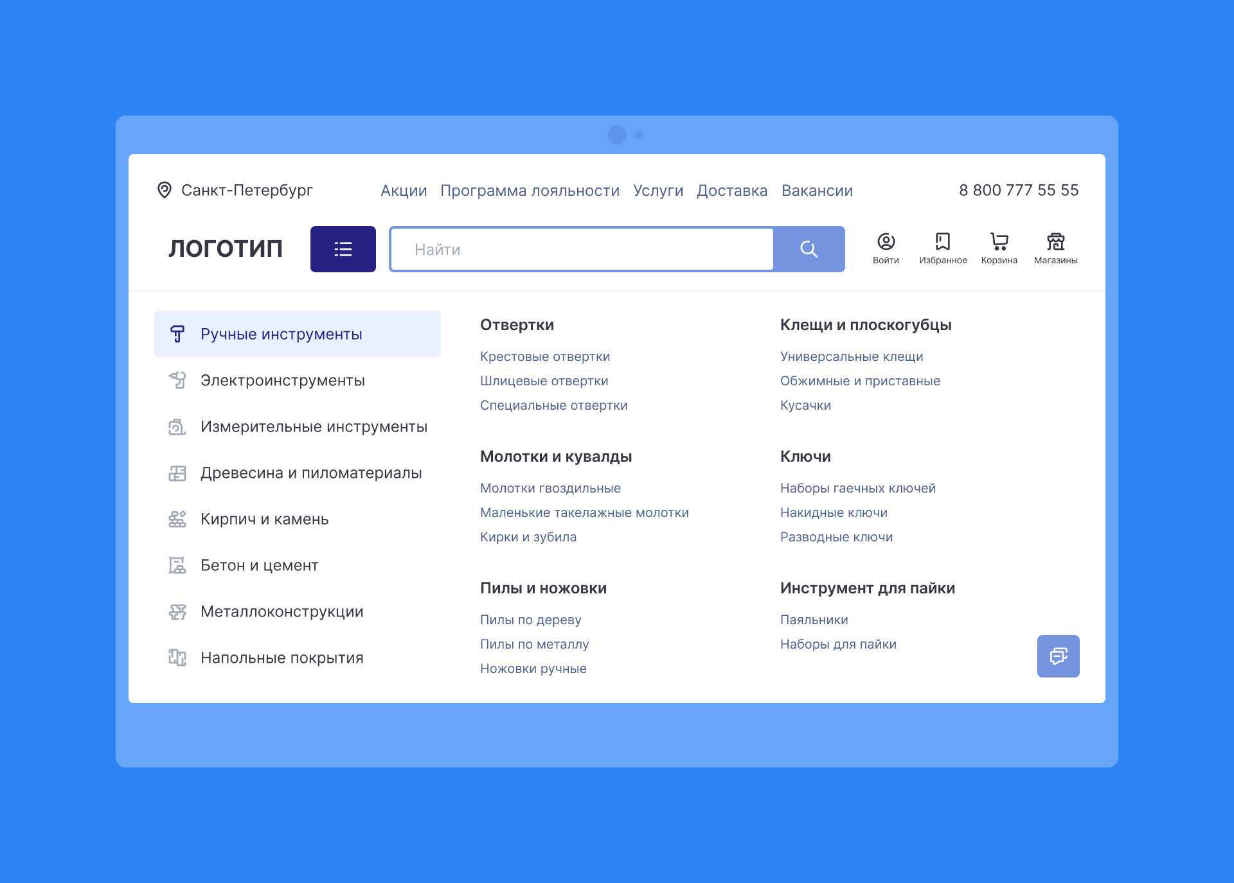1234x883 pixels.
Task: Click the Наборы гаечных ключей link
Action: [x=857, y=488]
